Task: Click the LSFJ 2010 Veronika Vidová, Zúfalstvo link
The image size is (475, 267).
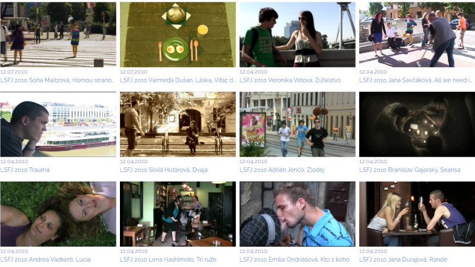Action: click(x=290, y=80)
